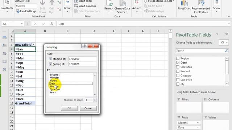This screenshot has width=232, height=130.
Task: Collapse the ribbon with the chevron arrow
Action: pos(229,17)
